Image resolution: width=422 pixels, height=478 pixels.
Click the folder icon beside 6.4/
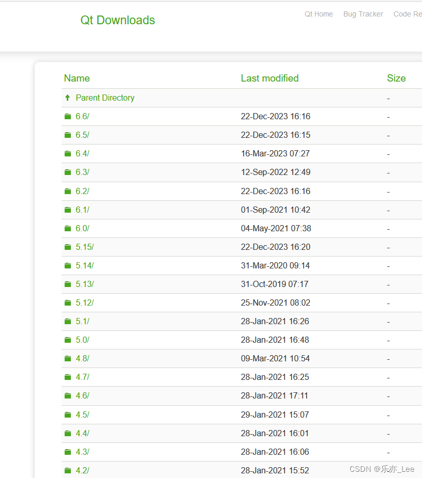(68, 154)
